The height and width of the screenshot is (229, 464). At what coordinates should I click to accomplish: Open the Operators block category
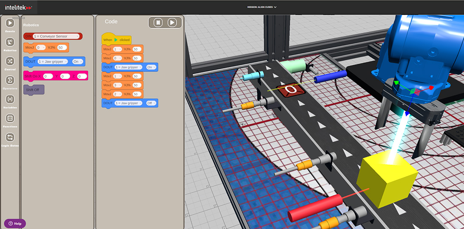[x=10, y=81]
